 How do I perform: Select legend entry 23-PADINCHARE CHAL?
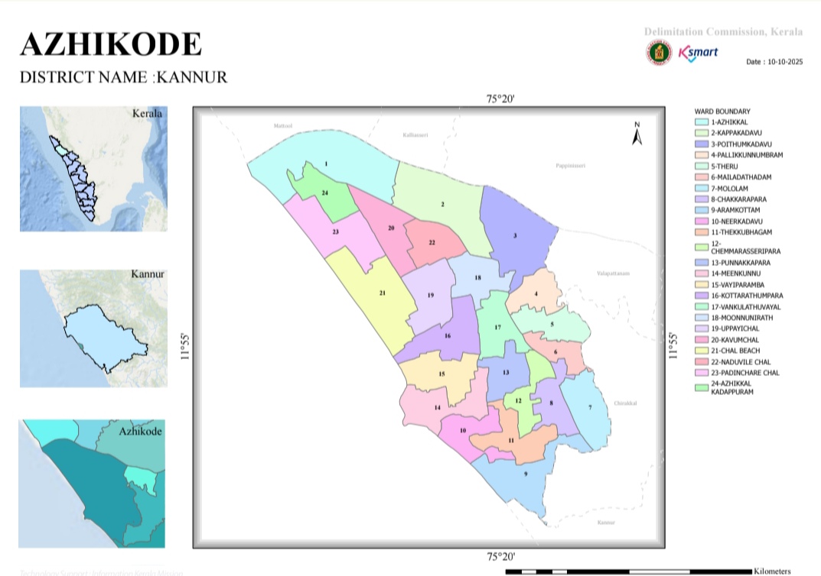[x=737, y=373]
